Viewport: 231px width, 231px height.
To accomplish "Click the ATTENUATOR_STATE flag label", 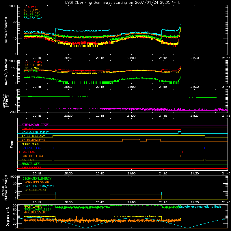I will 35,125.
